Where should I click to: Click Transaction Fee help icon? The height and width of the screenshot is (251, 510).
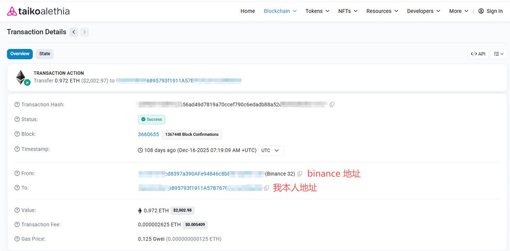click(17, 225)
